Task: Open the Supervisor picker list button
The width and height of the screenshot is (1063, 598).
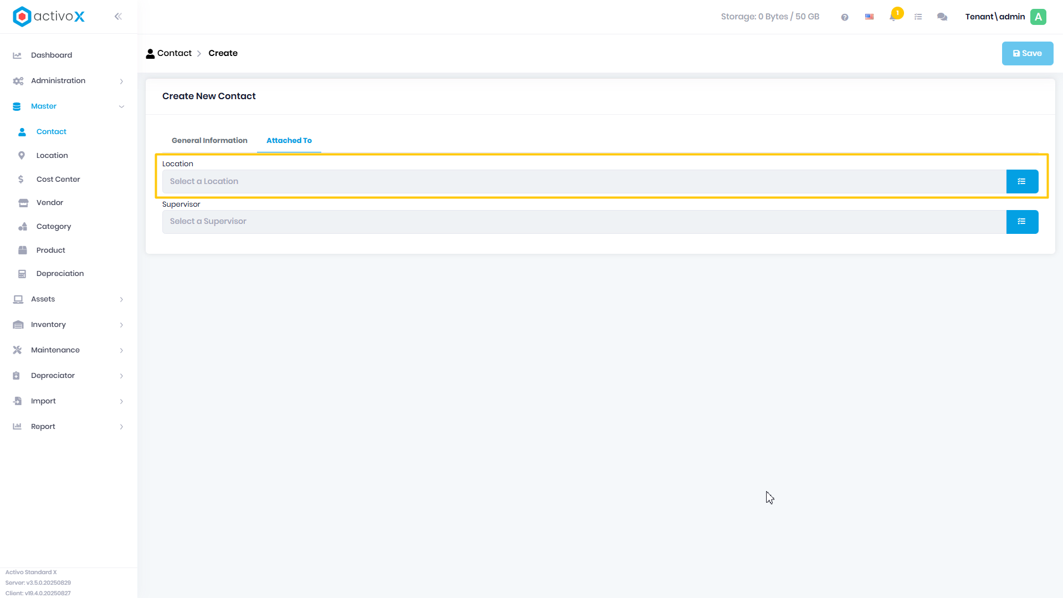Action: (1022, 222)
